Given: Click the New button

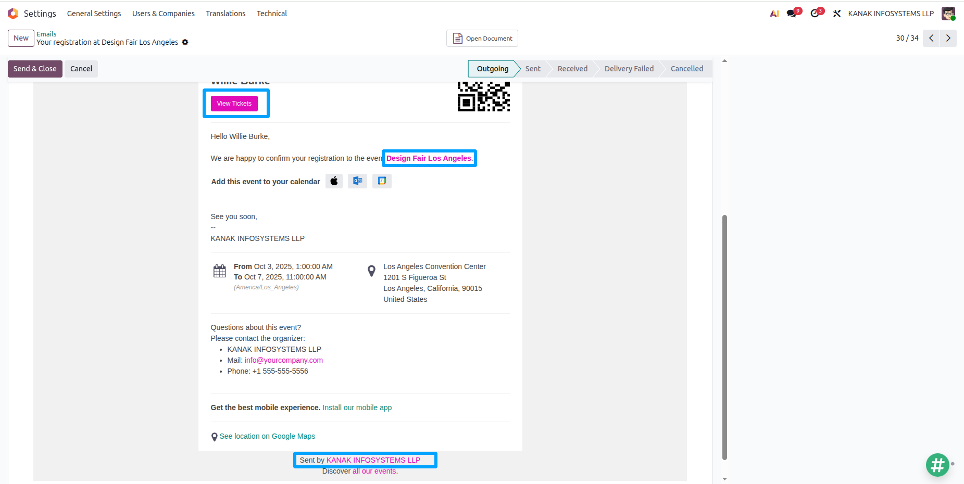Looking at the screenshot, I should 21,38.
